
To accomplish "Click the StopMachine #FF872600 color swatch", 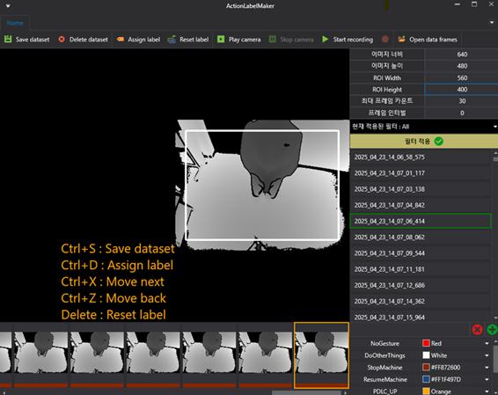I will pos(426,368).
